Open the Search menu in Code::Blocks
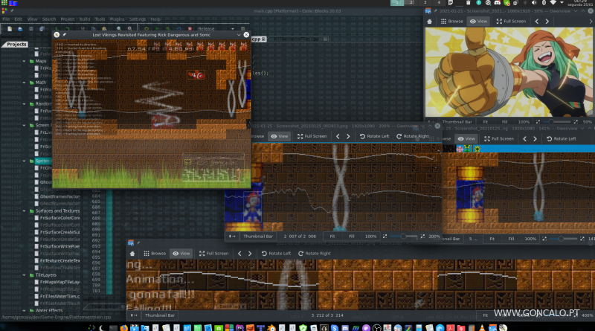595x331 pixels. (x=49, y=19)
